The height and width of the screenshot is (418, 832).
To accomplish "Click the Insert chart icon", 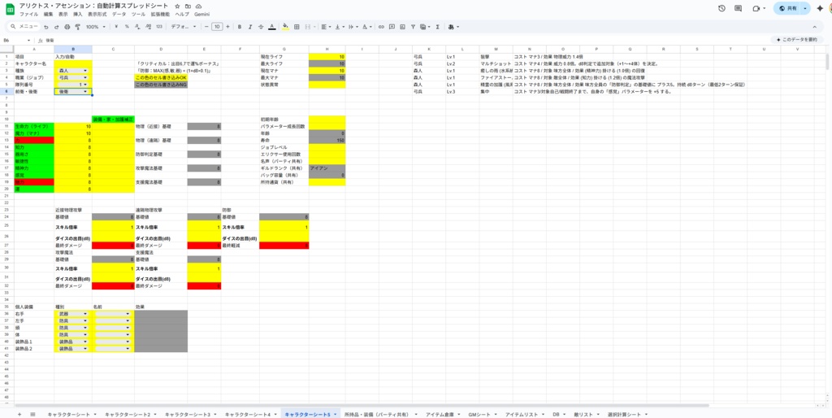I will 402,27.
